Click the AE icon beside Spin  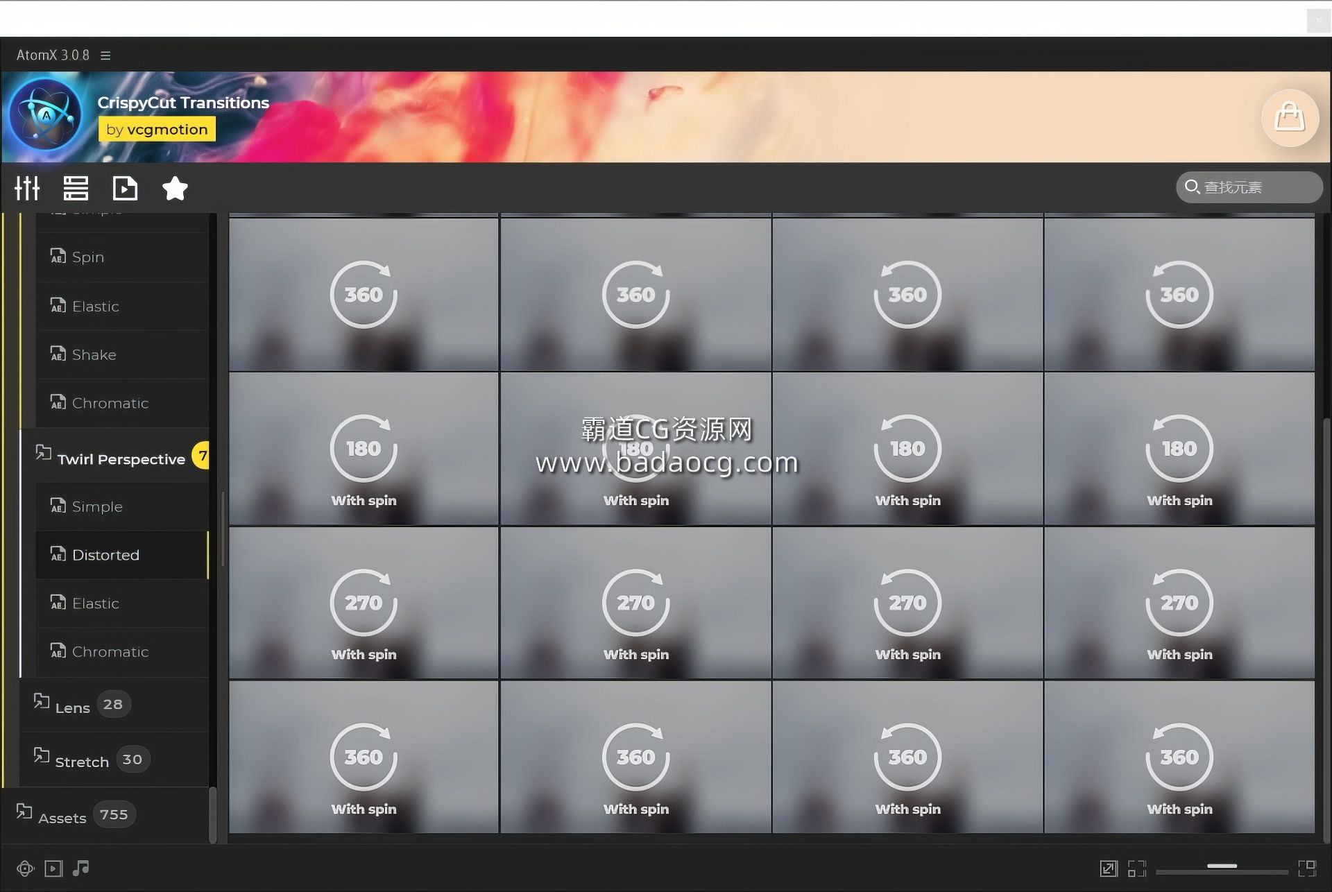pyautogui.click(x=58, y=256)
